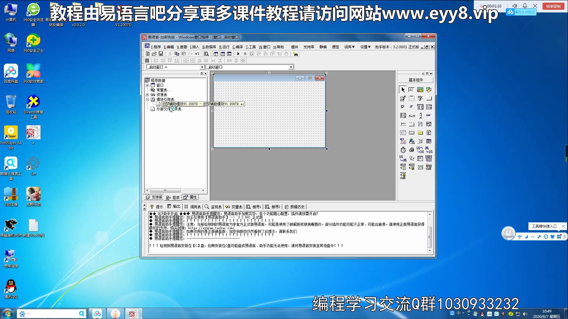The width and height of the screenshot is (568, 319).
Task: Select the pointer arrow tool in component box
Action: point(403,90)
